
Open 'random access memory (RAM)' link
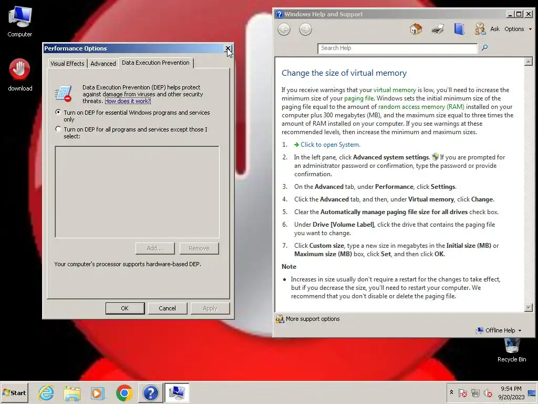coord(421,107)
